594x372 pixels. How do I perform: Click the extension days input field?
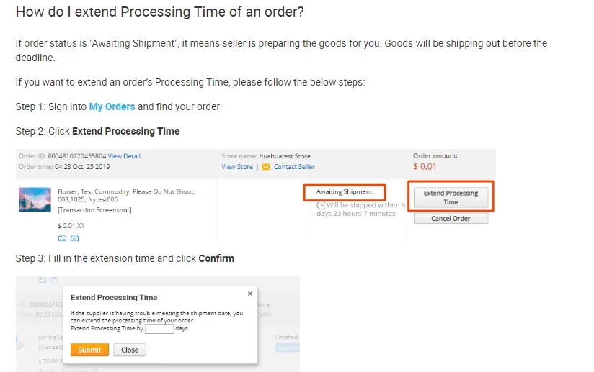159,329
